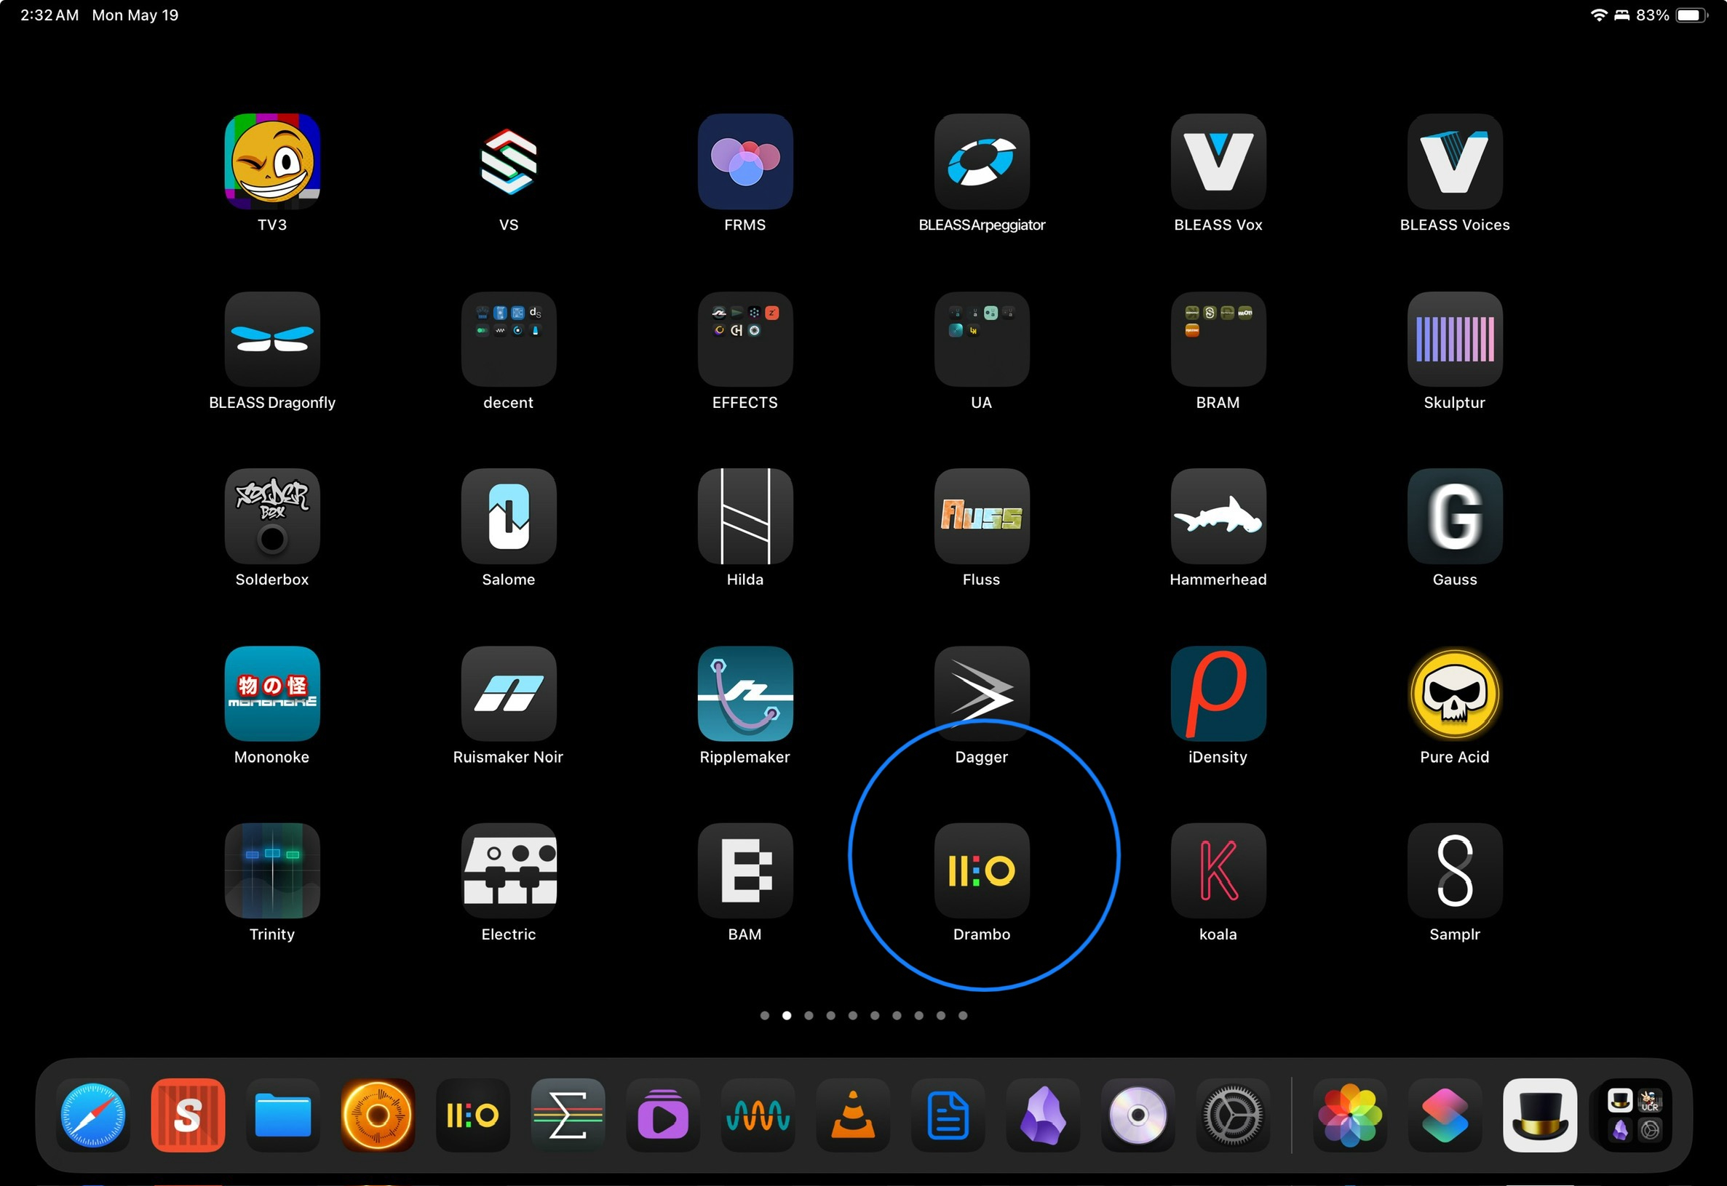
Task: Launch BLEASS Dragonfly
Action: 272,339
